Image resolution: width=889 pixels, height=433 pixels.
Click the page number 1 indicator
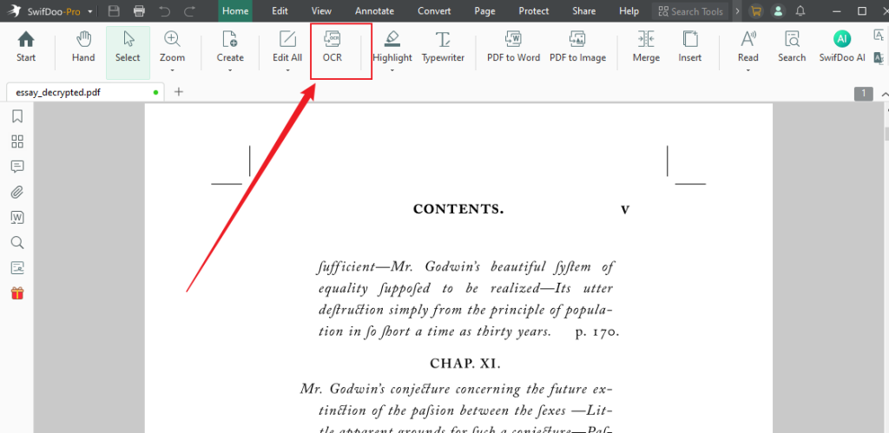pos(864,94)
